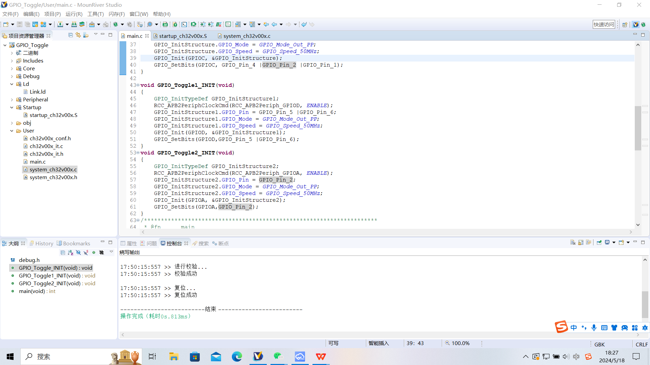Switch to the History tab
650x365 pixels.
(41, 243)
